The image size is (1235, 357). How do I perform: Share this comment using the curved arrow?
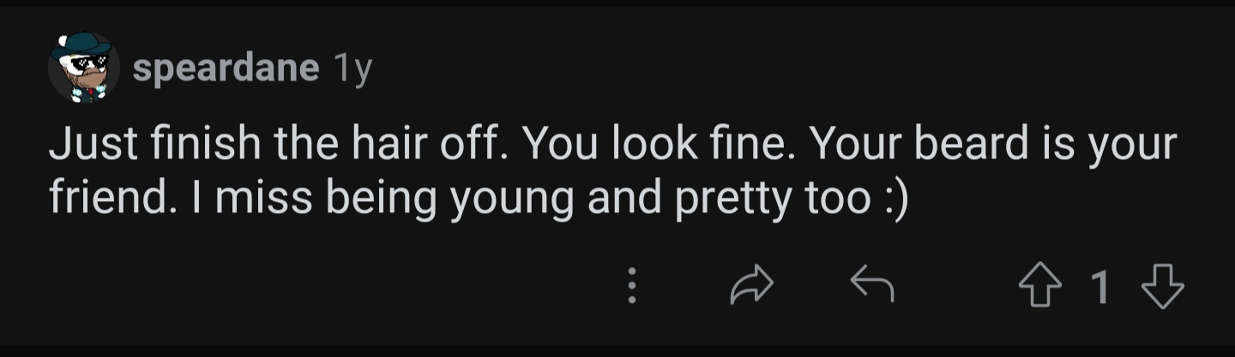[751, 285]
